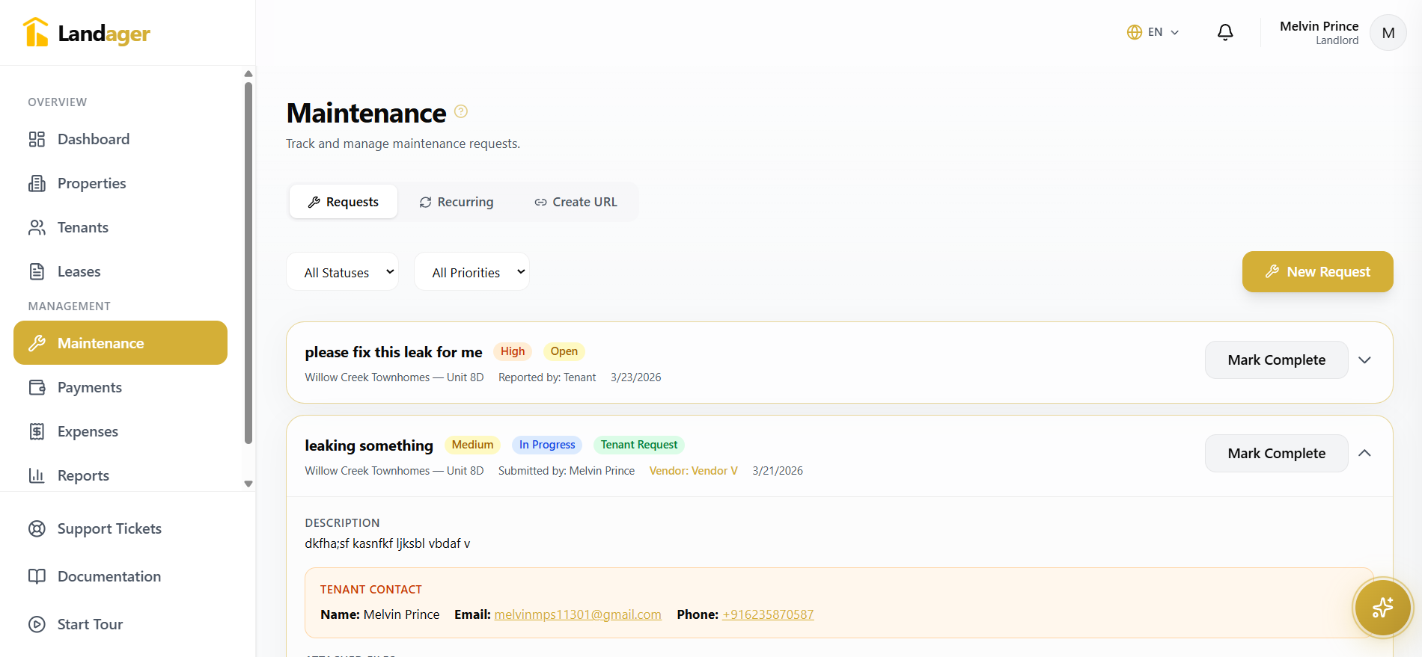
Task: Select the Expenses receipt icon
Action: coord(37,431)
